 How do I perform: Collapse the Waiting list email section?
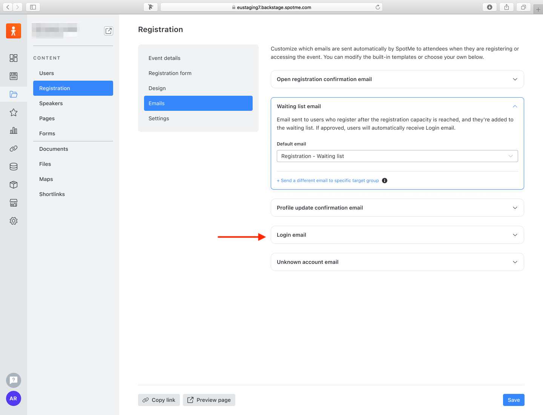515,106
